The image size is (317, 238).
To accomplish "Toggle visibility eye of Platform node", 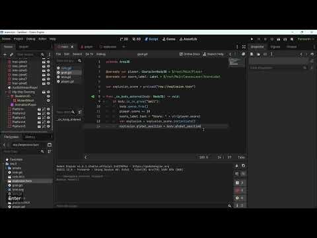I will click(48, 109).
